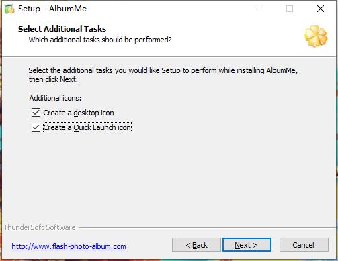
Task: Click 'Which additional tasks should be performed?' subtitle
Action: tap(100, 40)
